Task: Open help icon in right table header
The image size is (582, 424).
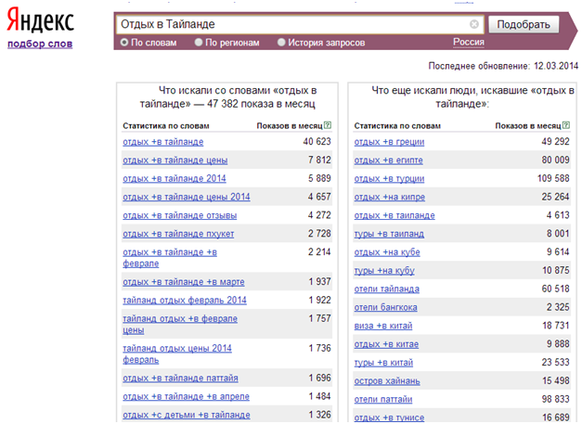Action: (566, 125)
